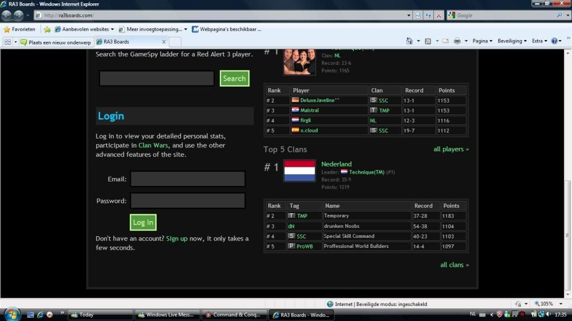The height and width of the screenshot is (321, 572).
Task: Open a new blank tab
Action: 175,42
